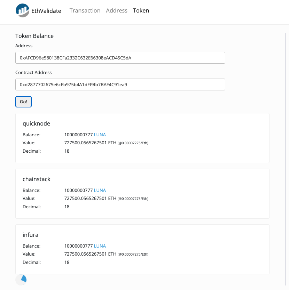
Task: Click chainstack rate @0.00007275/Eth
Action: coord(133,199)
